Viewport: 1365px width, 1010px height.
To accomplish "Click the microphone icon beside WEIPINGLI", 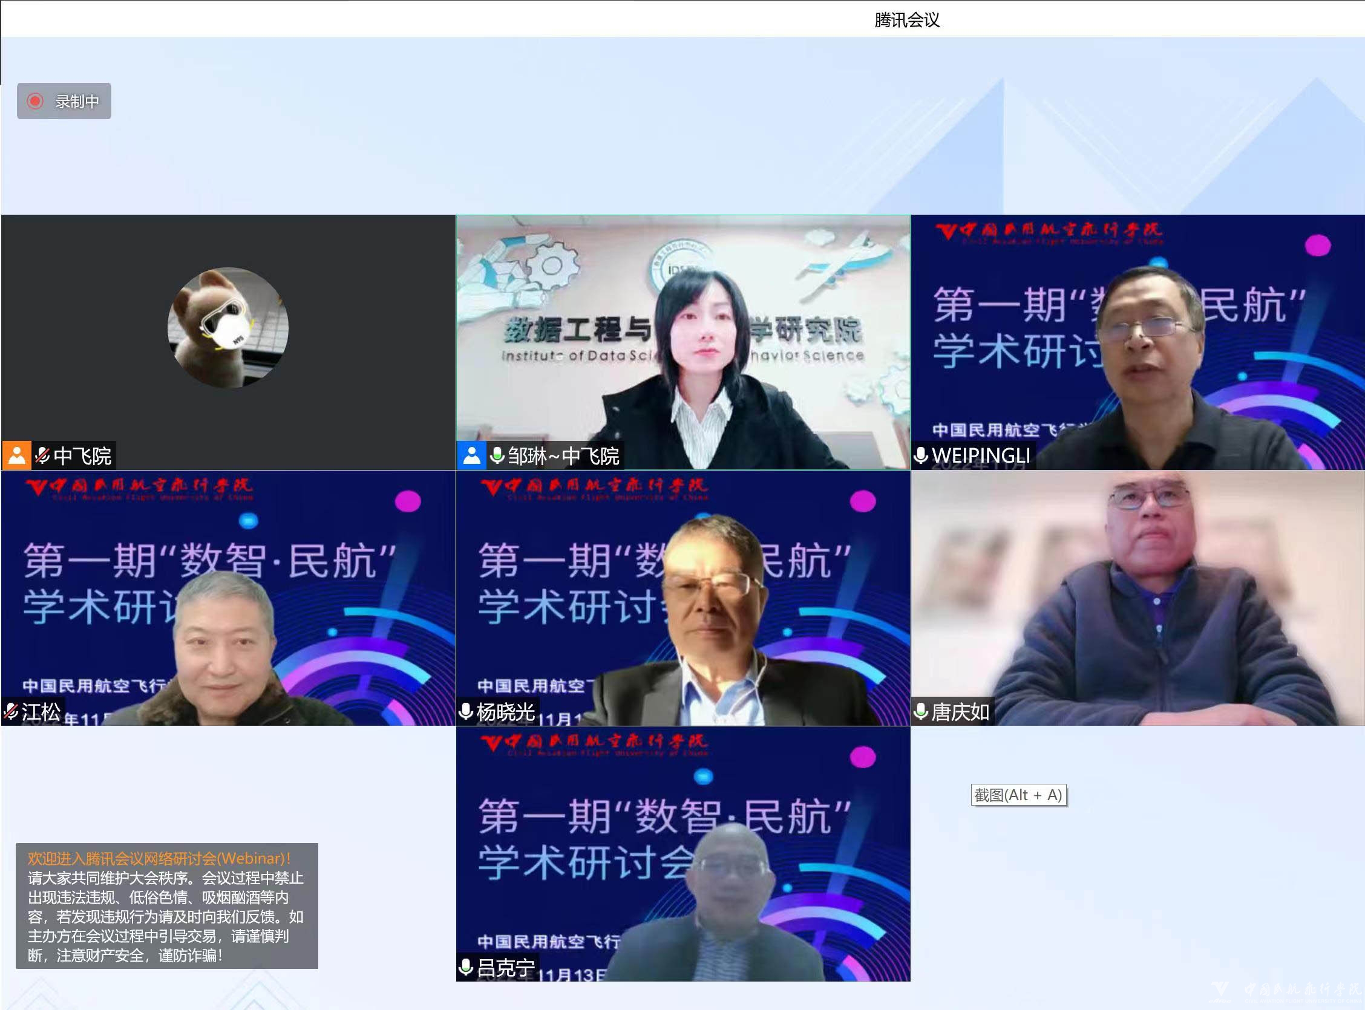I will click(921, 455).
